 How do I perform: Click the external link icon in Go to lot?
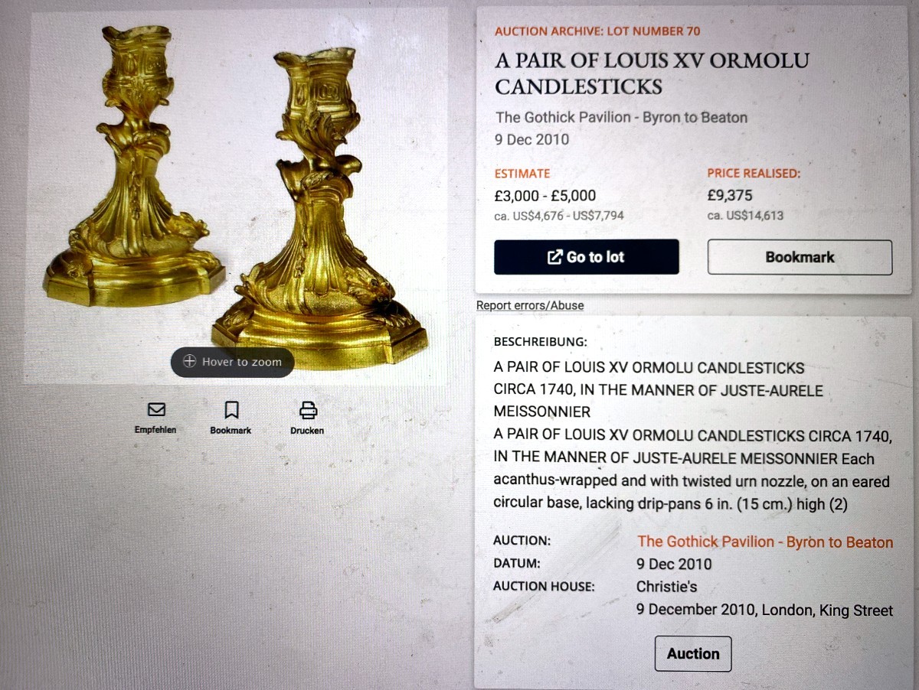click(555, 257)
